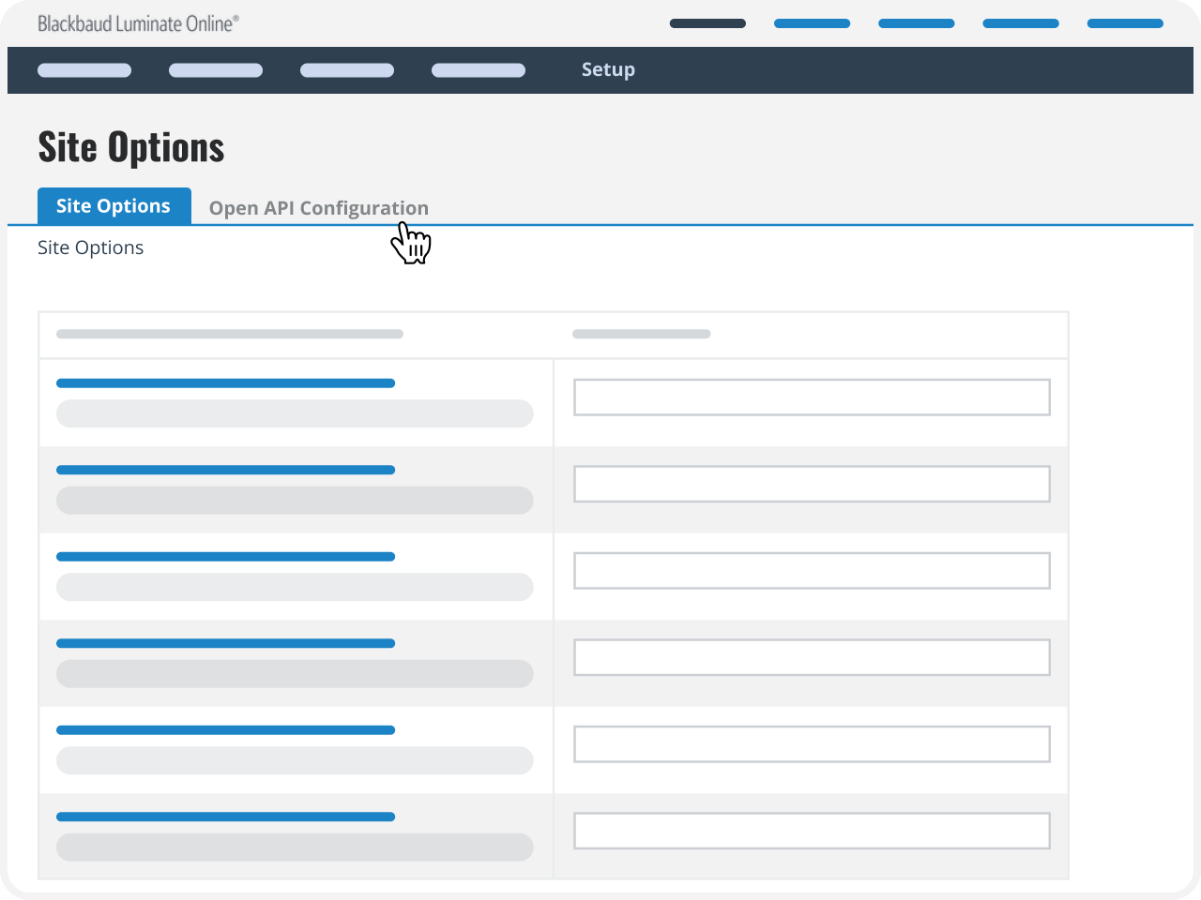Screen dimensions: 1201x900
Task: Click the first navigation pill in dark navbar
Action: tap(84, 69)
